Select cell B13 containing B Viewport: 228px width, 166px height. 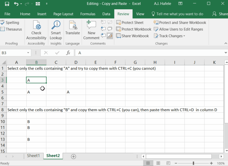pos(36,139)
